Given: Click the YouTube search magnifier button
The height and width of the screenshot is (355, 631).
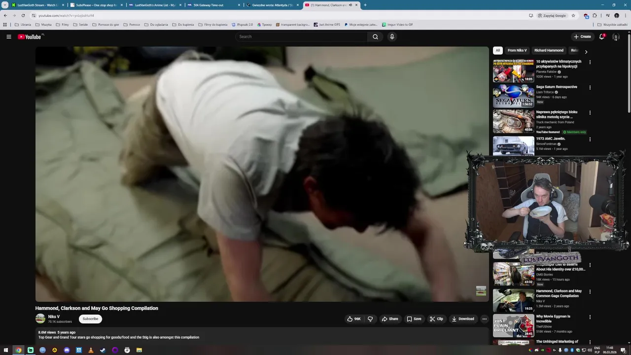Looking at the screenshot, I should (x=375, y=36).
